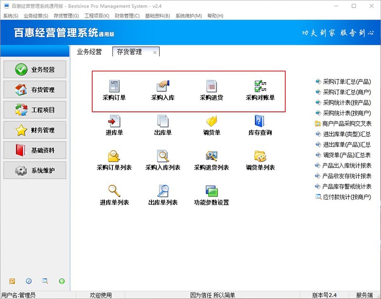Open the 进库单列表 stock-in list icon
Screen dimensions: 381x299
coord(114,195)
